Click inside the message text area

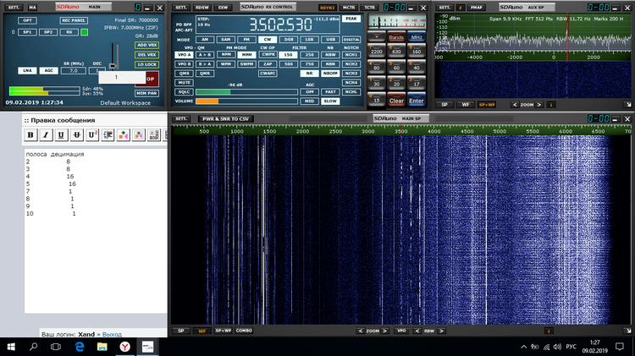click(x=96, y=231)
